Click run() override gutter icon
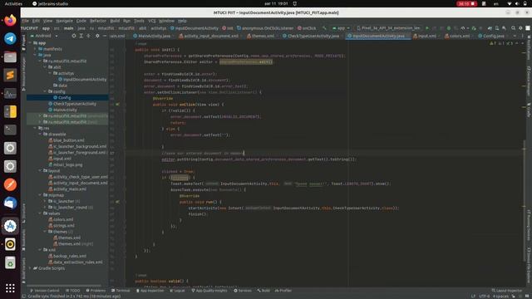The image size is (532, 299). click(x=117, y=202)
